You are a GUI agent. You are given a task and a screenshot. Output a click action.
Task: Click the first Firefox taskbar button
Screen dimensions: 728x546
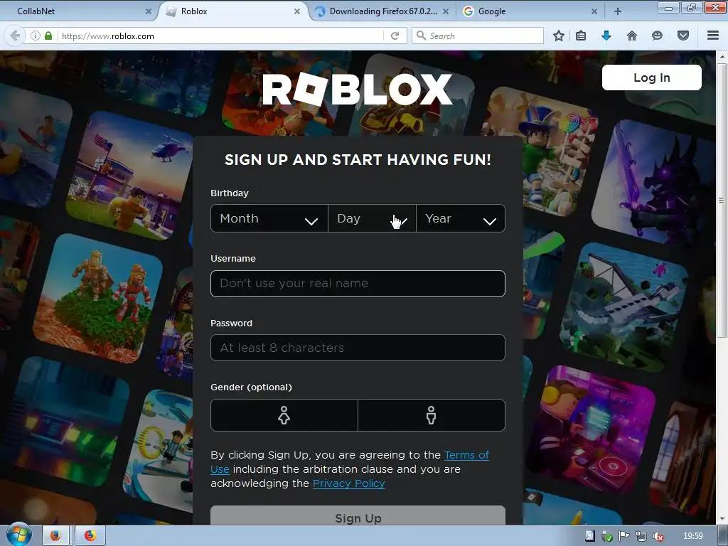click(55, 536)
